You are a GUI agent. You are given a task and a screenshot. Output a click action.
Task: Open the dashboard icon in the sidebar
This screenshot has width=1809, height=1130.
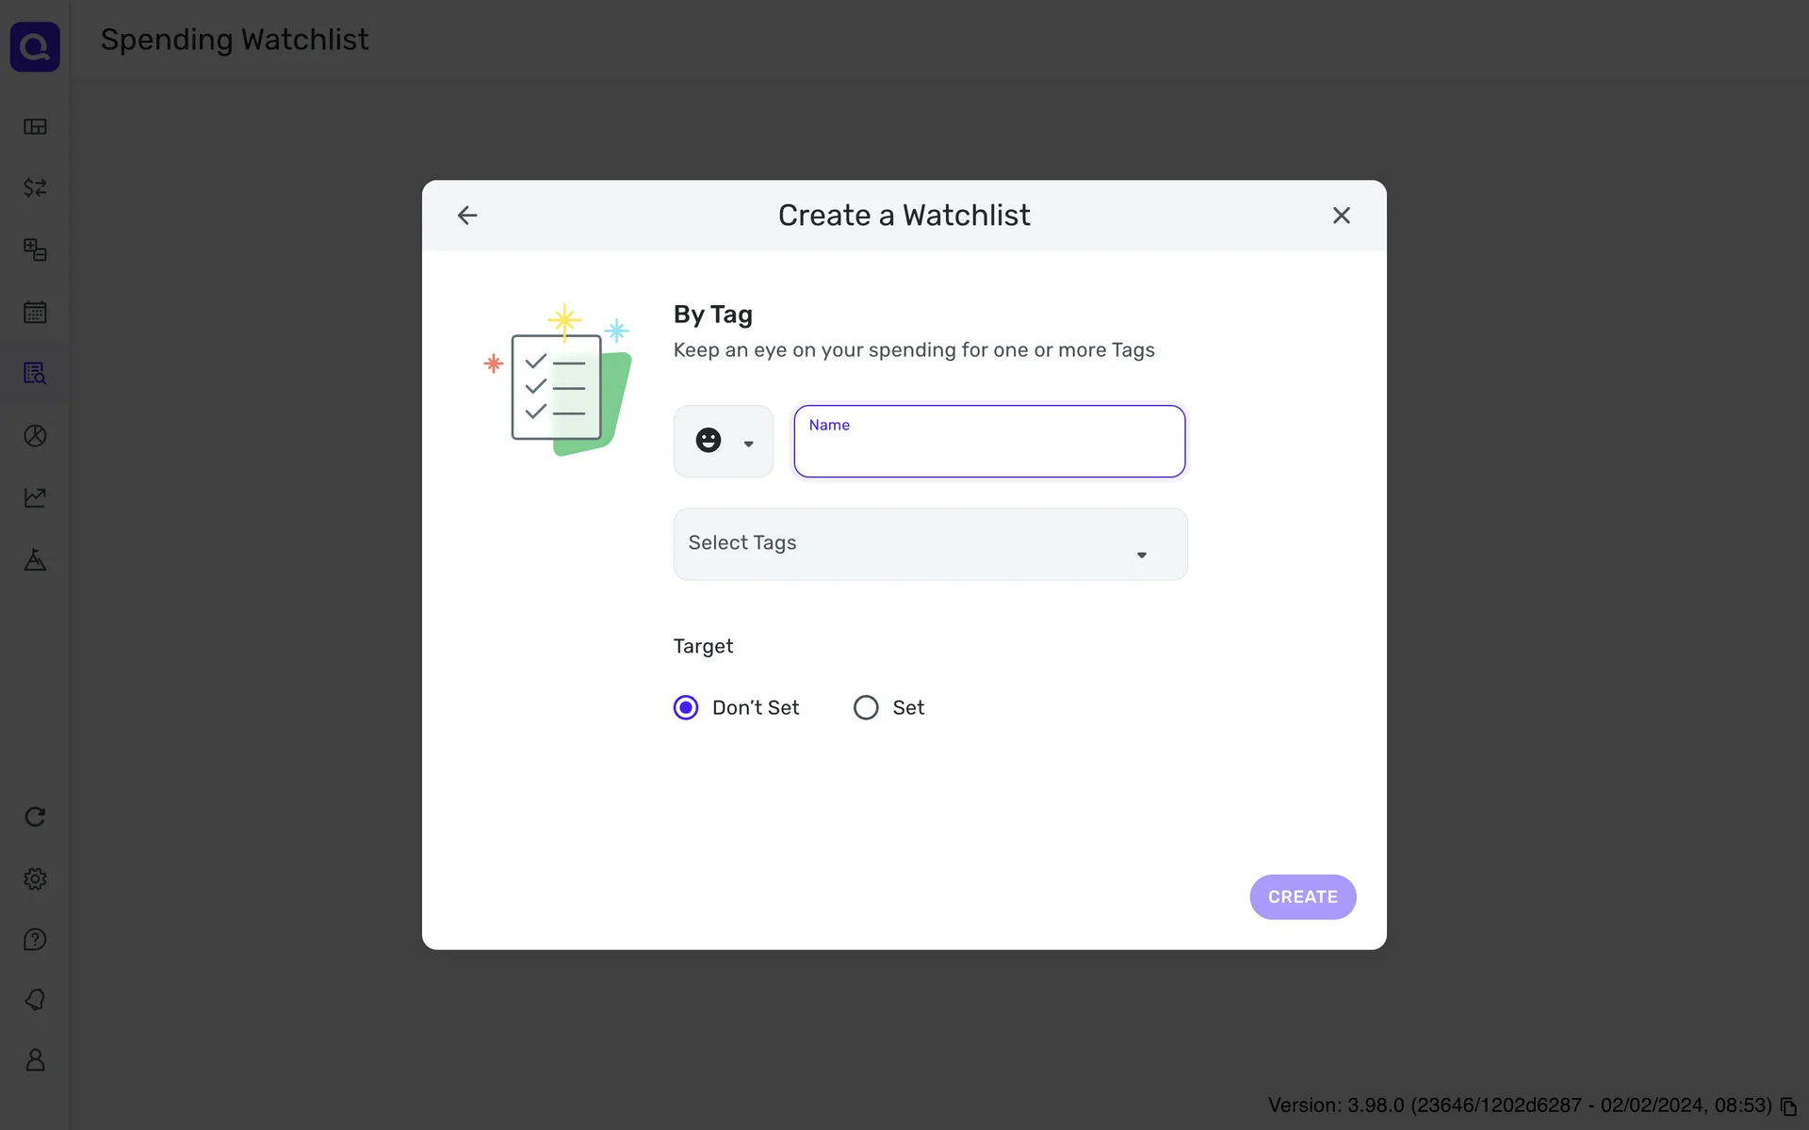[x=35, y=127]
